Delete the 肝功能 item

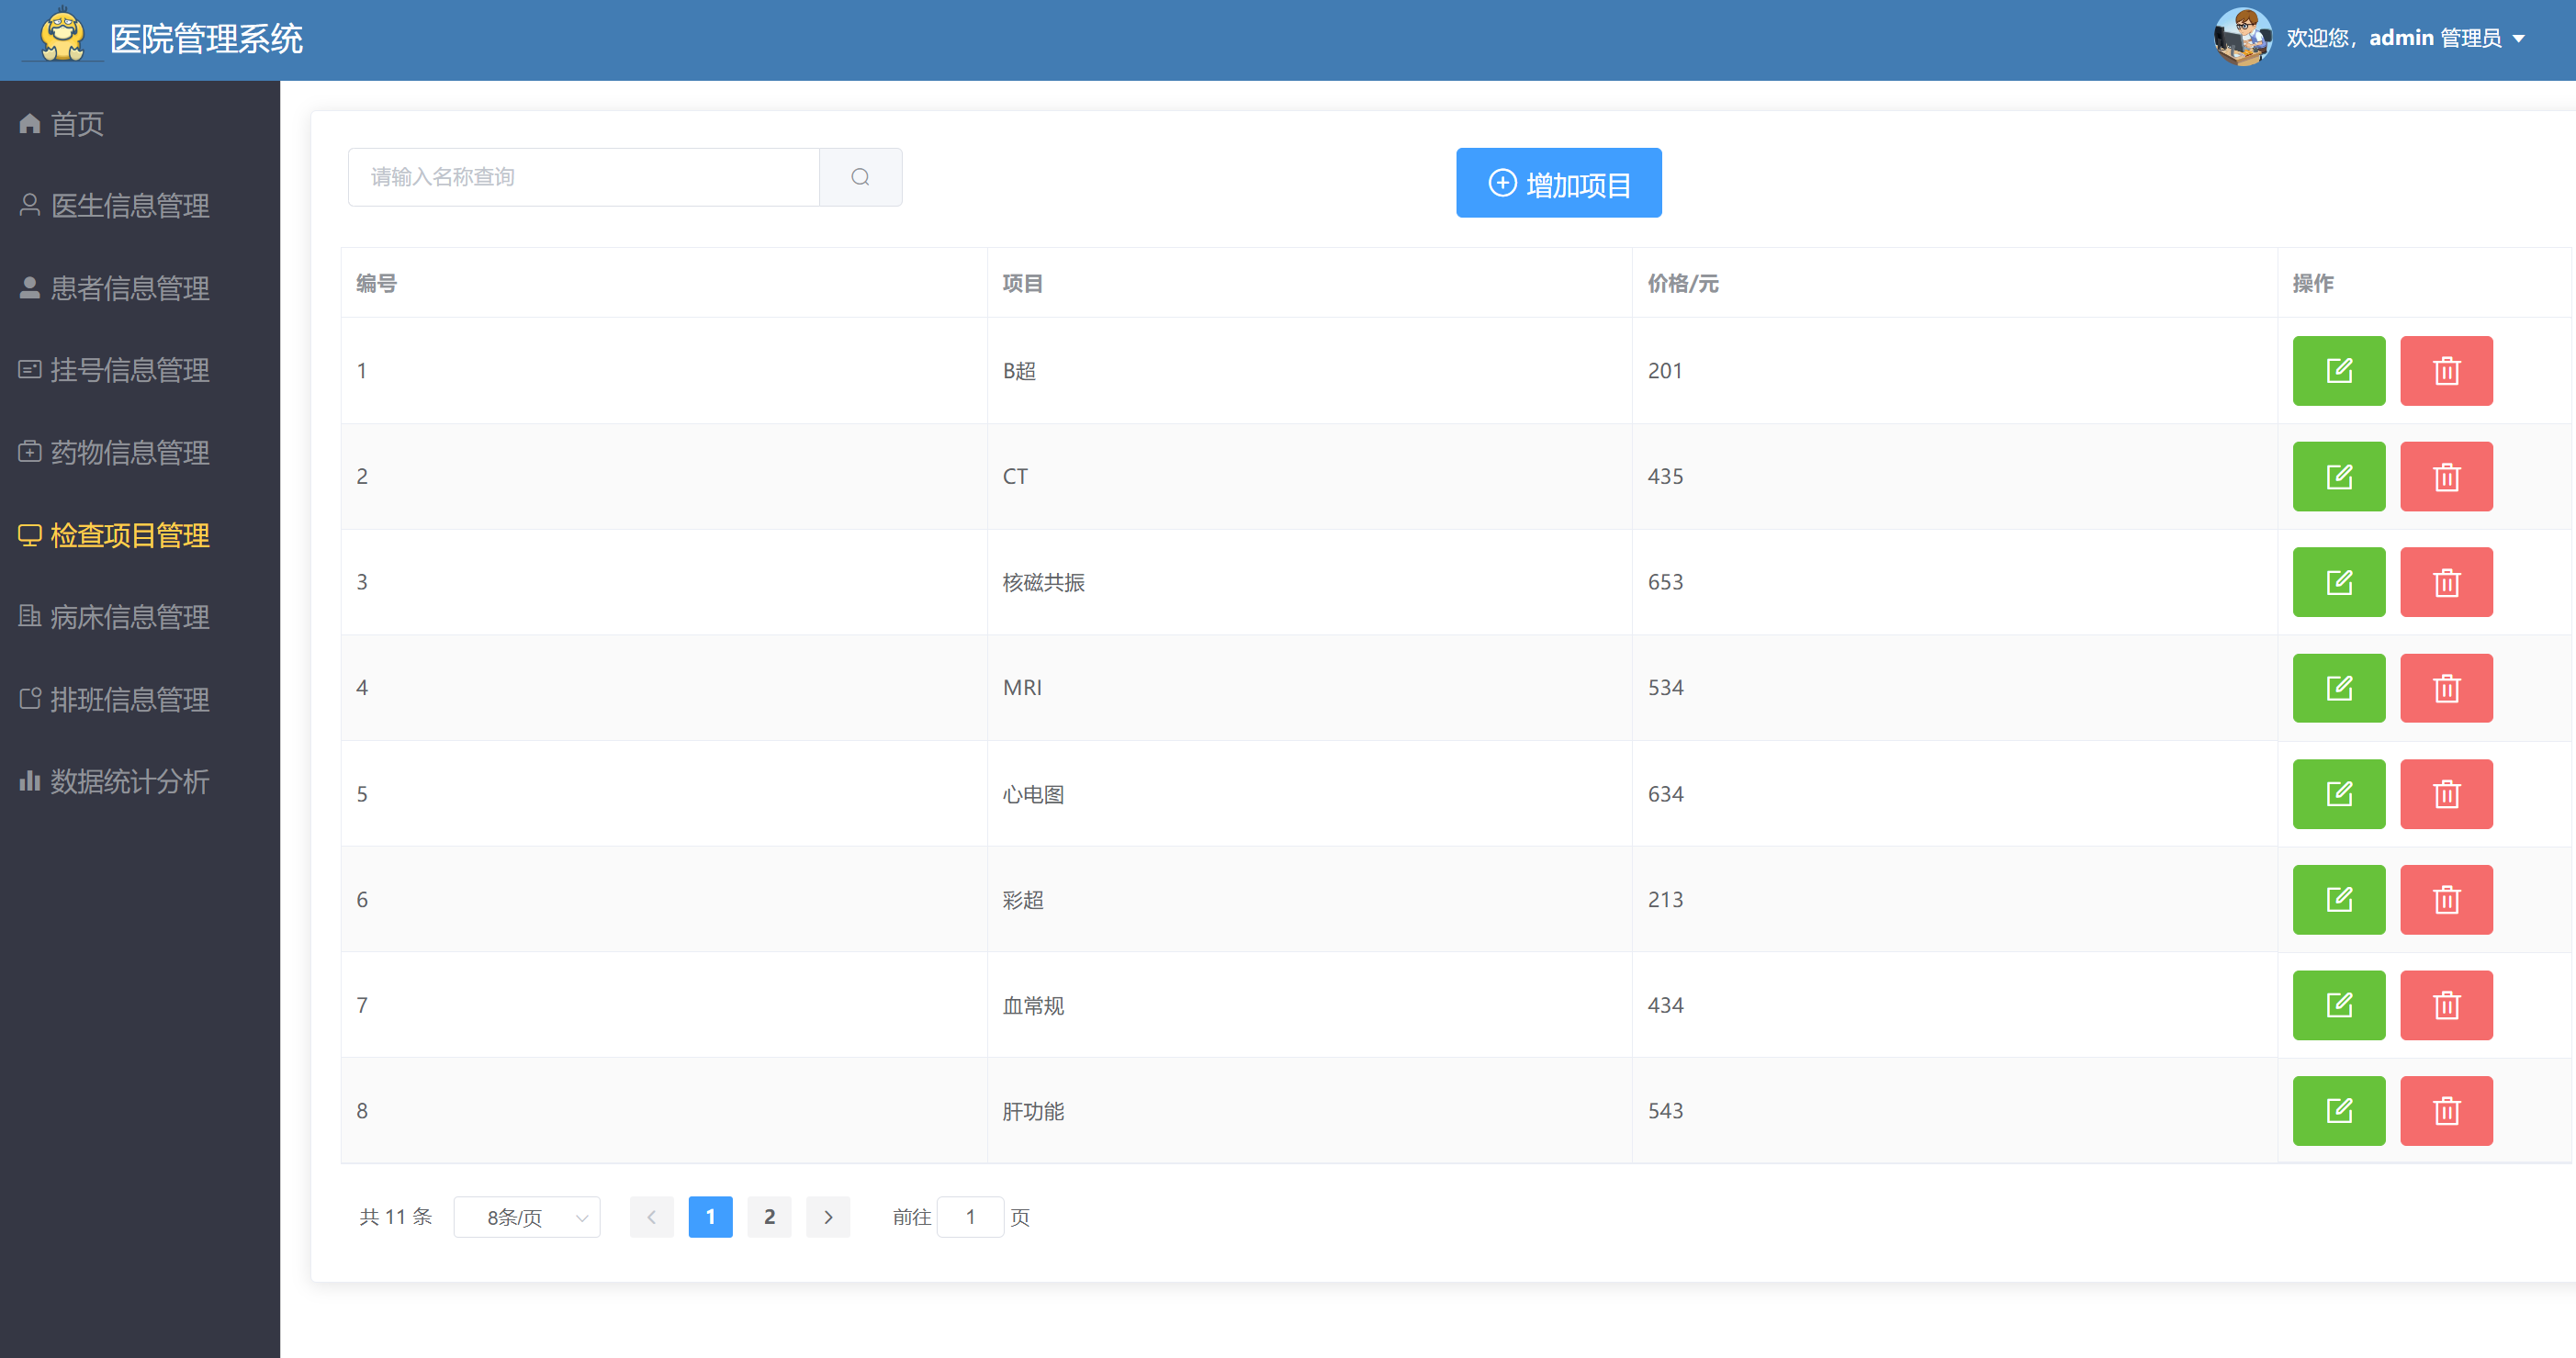click(2446, 1111)
